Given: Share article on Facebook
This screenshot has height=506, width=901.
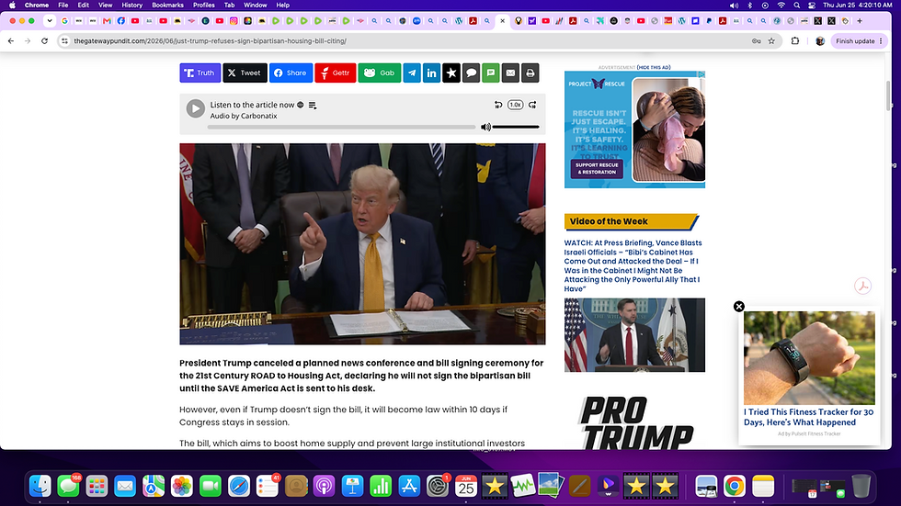Looking at the screenshot, I should point(291,73).
